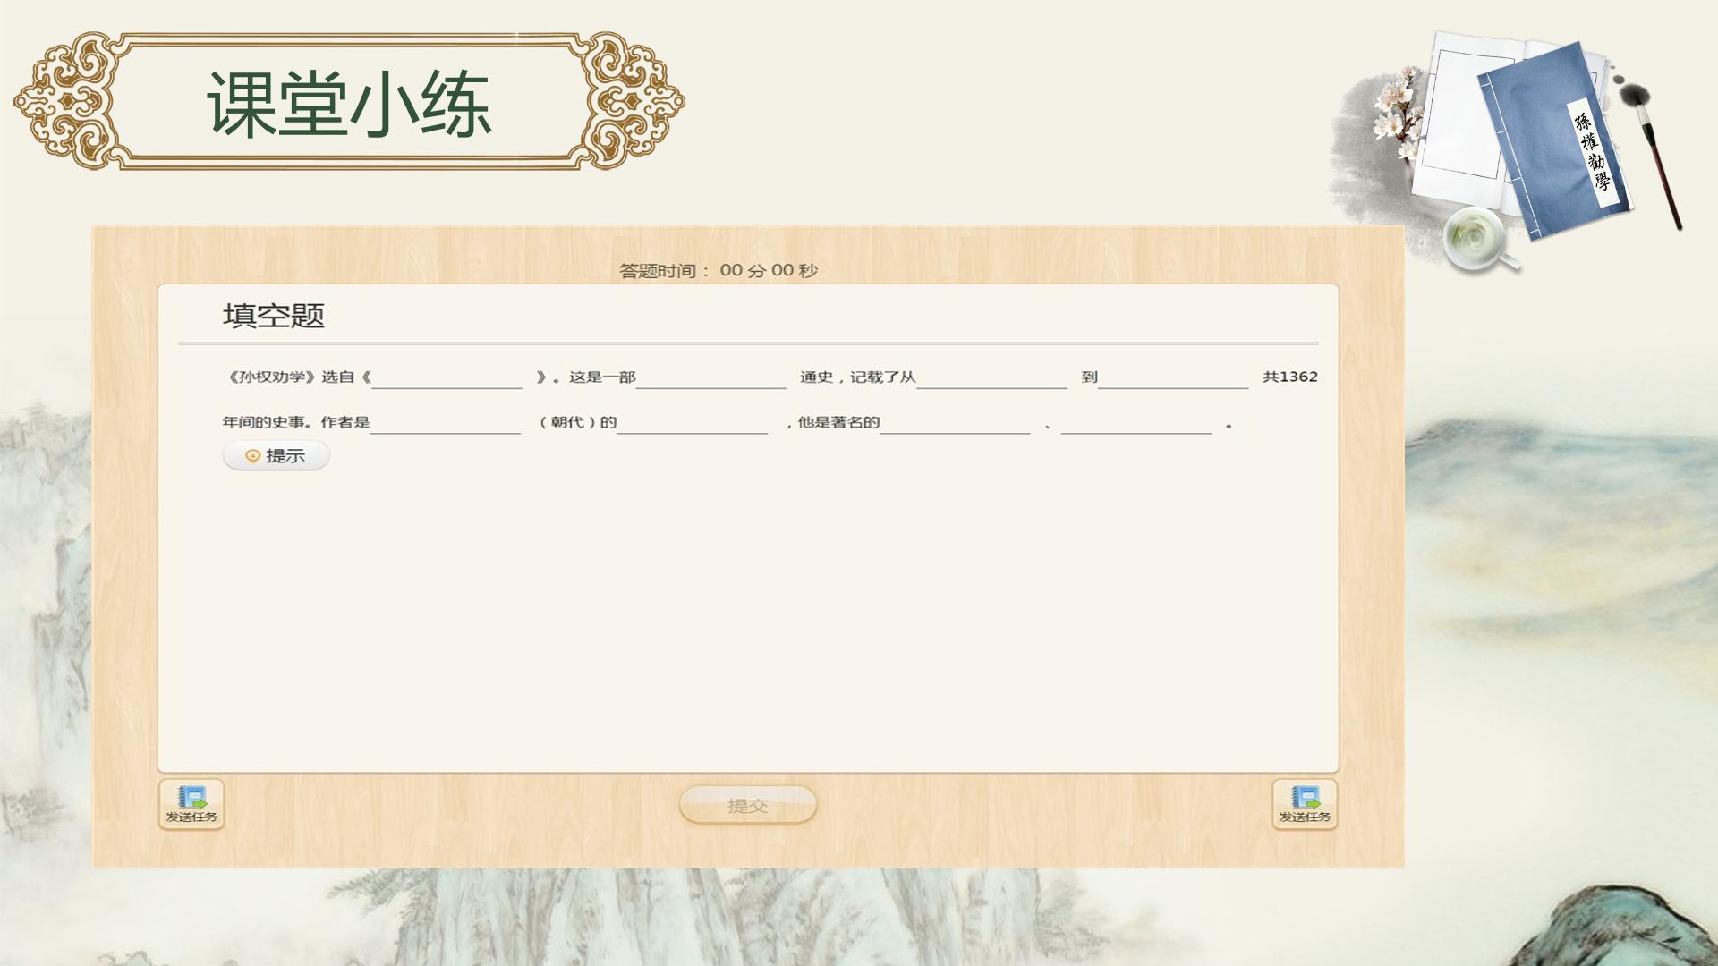1718x966 pixels.
Task: Click the blank after （朝代）的
Action: click(x=693, y=422)
